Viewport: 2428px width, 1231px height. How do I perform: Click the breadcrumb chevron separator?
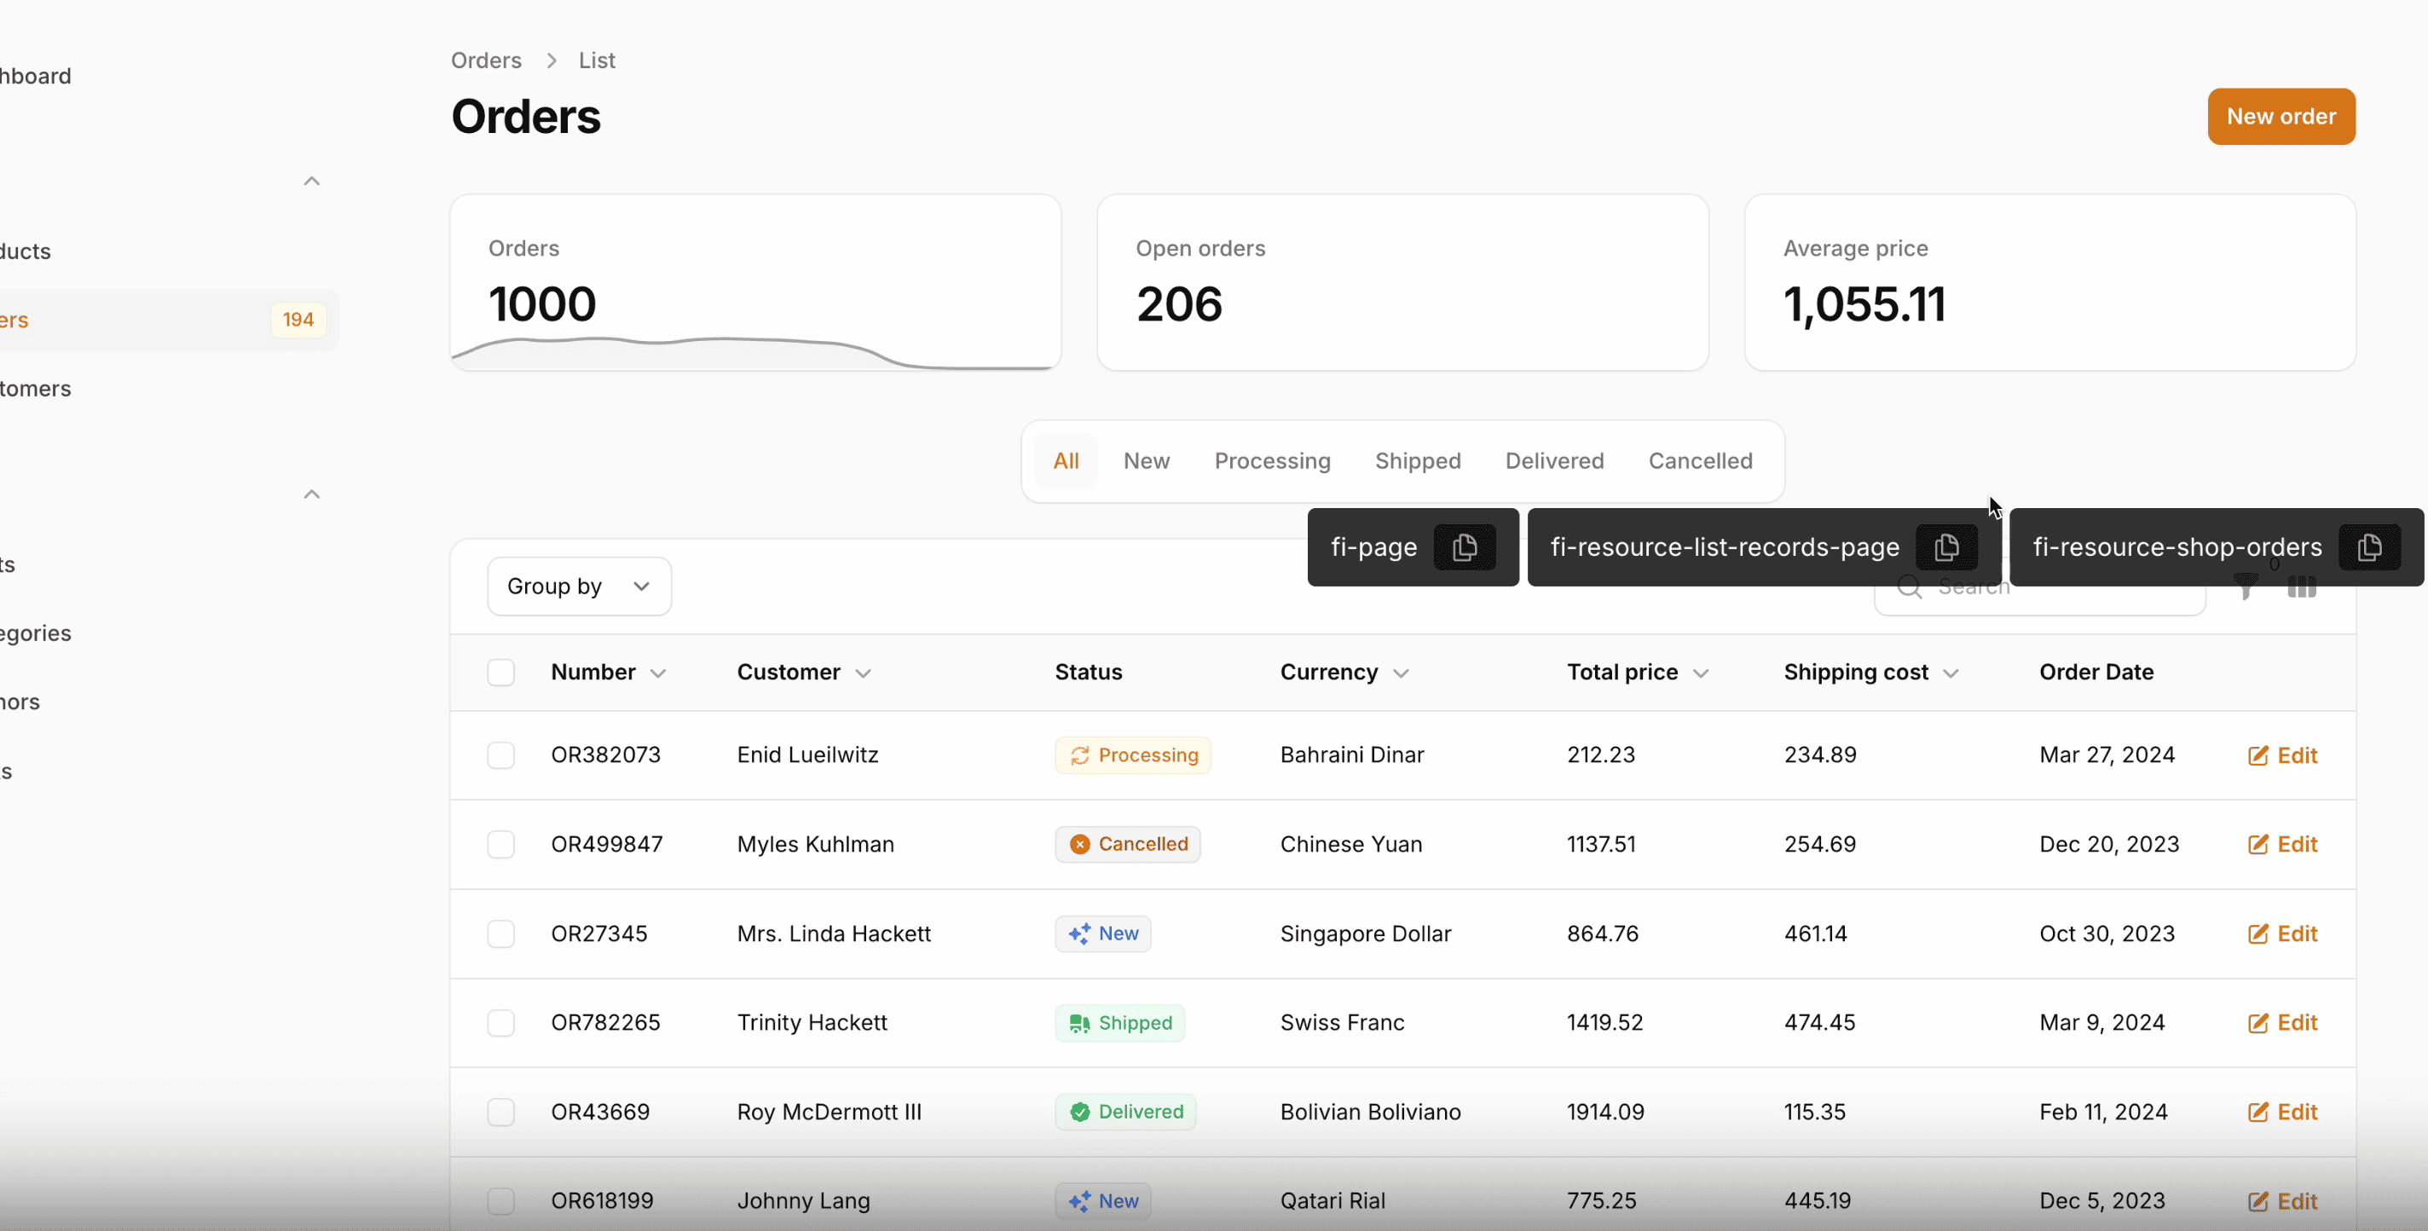[x=552, y=61]
